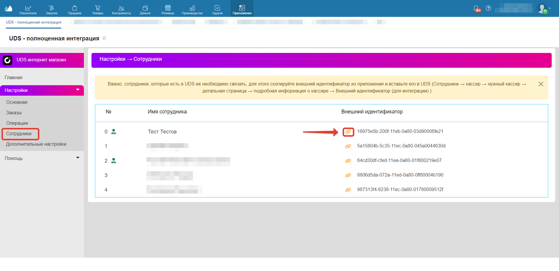Screen dimensions: 559x271
Task: Close the yellow warning notice
Action: click(x=541, y=84)
